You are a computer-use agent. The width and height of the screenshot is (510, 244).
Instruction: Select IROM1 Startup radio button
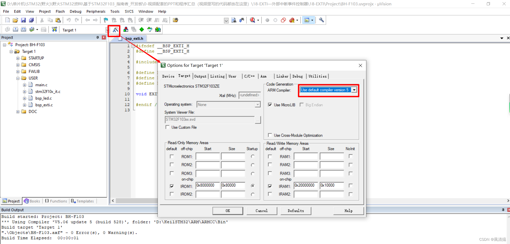coord(253,185)
